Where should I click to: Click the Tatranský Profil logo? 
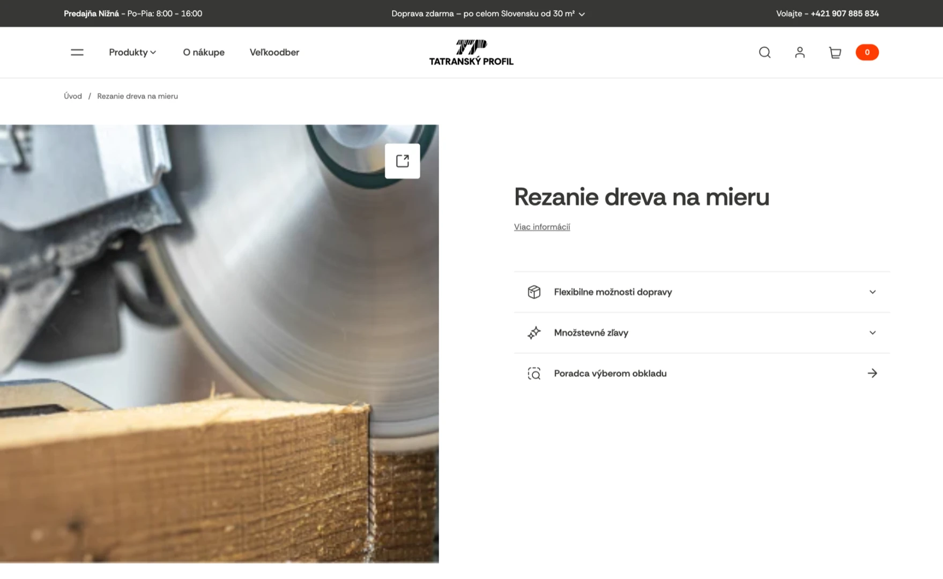pyautogui.click(x=471, y=53)
